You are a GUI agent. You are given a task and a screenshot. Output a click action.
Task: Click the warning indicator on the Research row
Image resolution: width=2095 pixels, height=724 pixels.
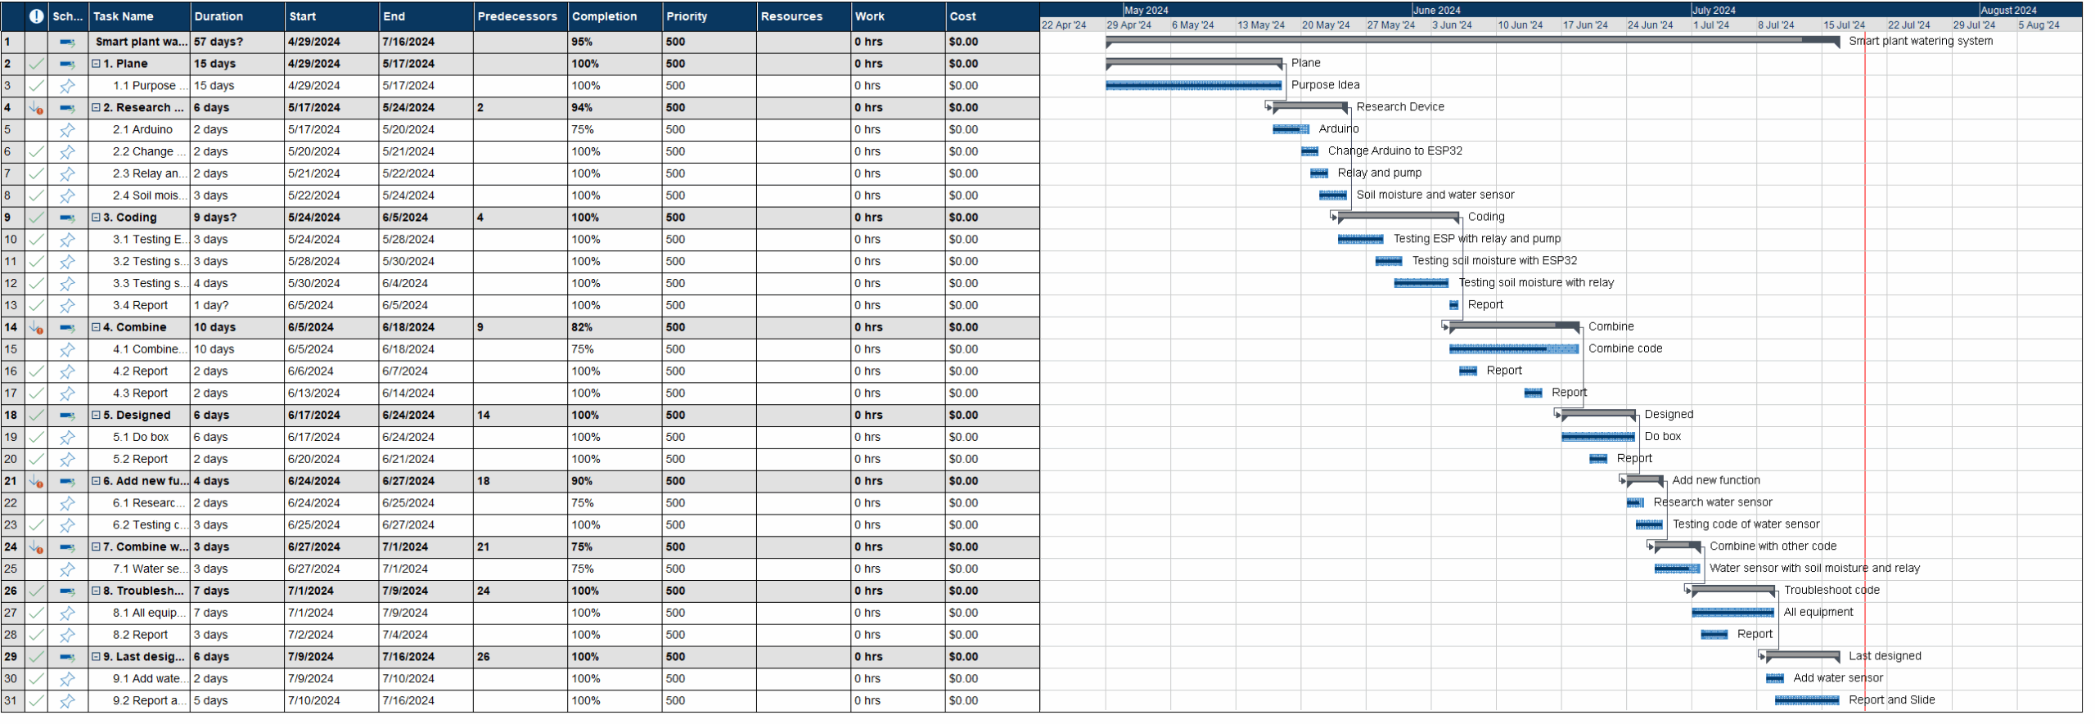coord(36,108)
